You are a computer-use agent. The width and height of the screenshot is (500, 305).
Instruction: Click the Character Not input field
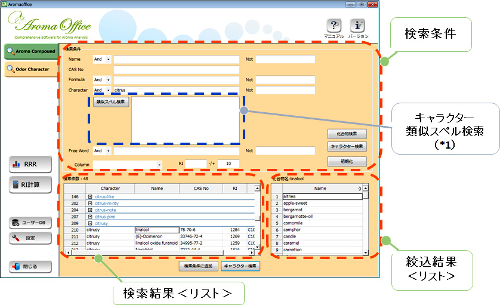click(x=285, y=90)
